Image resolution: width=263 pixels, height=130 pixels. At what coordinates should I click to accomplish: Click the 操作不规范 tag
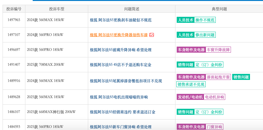point(205,20)
